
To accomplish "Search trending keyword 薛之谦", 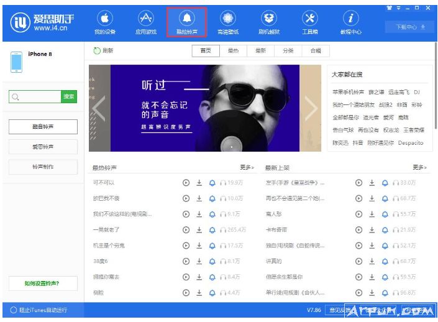I will [376, 92].
